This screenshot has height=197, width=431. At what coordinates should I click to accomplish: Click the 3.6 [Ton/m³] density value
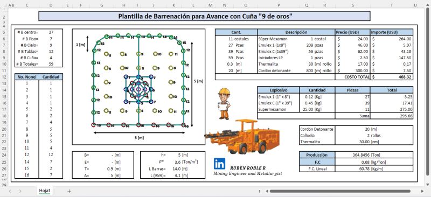click(186, 161)
